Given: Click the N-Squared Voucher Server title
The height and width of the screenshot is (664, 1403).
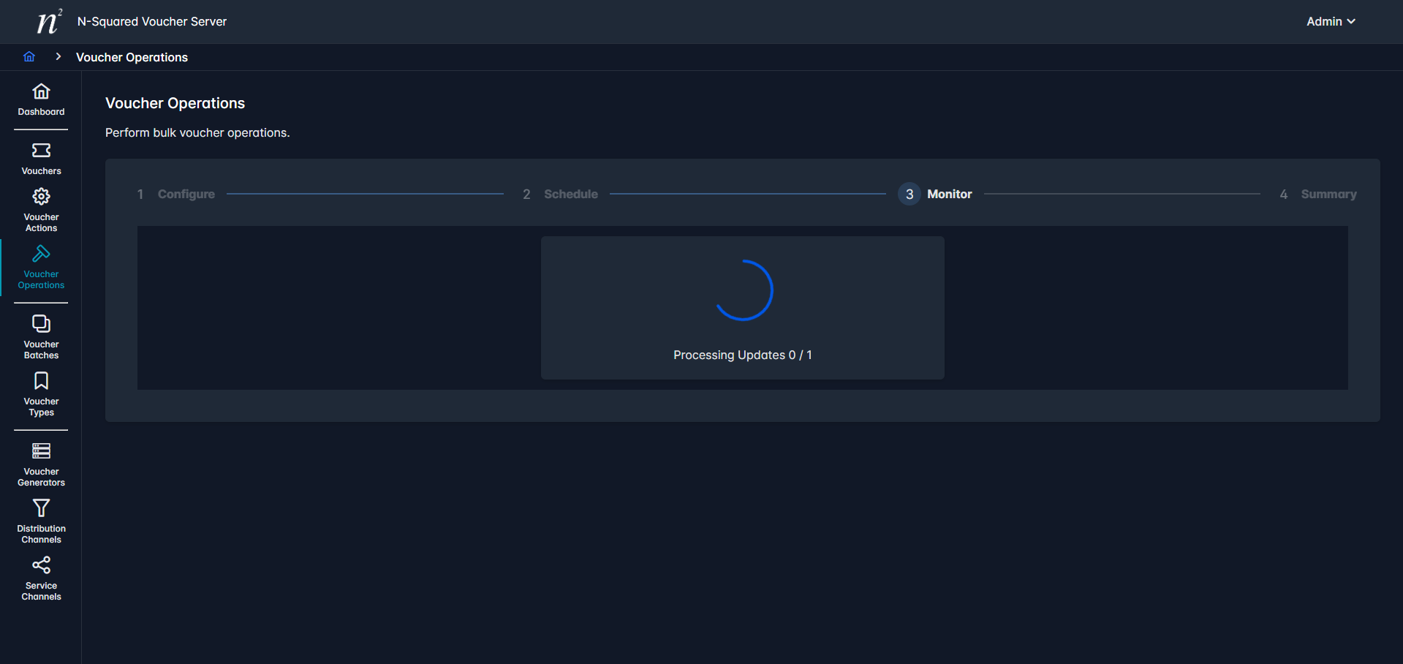Looking at the screenshot, I should pyautogui.click(x=152, y=22).
